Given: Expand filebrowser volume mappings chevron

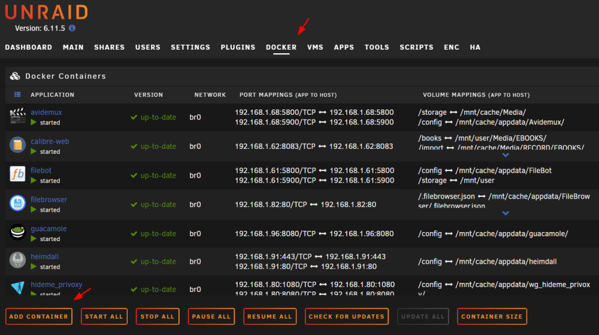Looking at the screenshot, I should coord(506,214).
